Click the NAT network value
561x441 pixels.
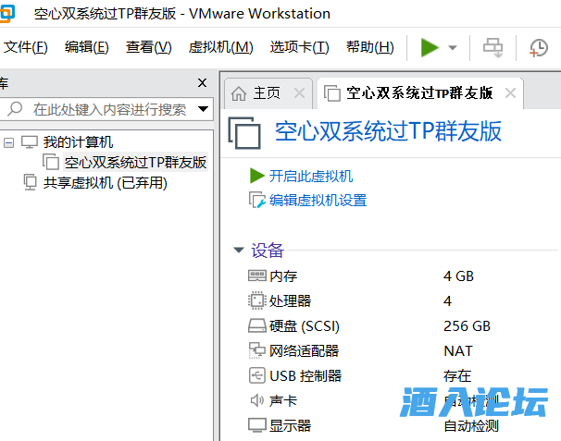click(x=458, y=351)
